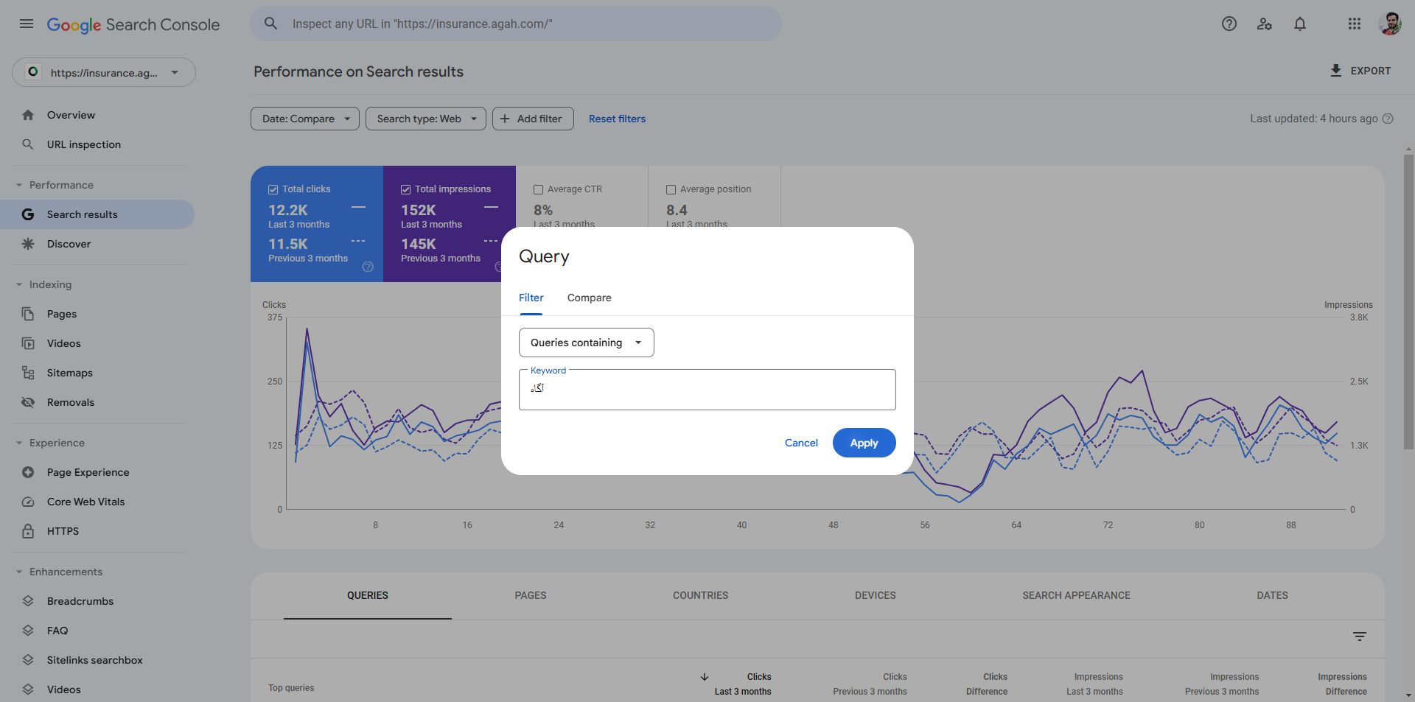Screen dimensions: 1415x702
Task: Open the notifications bell
Action: tap(1299, 24)
